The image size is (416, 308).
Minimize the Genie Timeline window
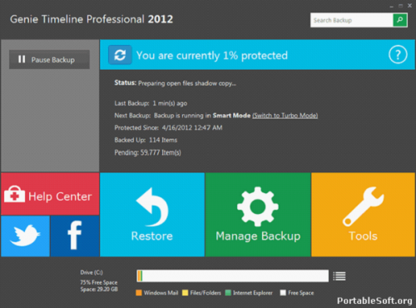(x=392, y=6)
